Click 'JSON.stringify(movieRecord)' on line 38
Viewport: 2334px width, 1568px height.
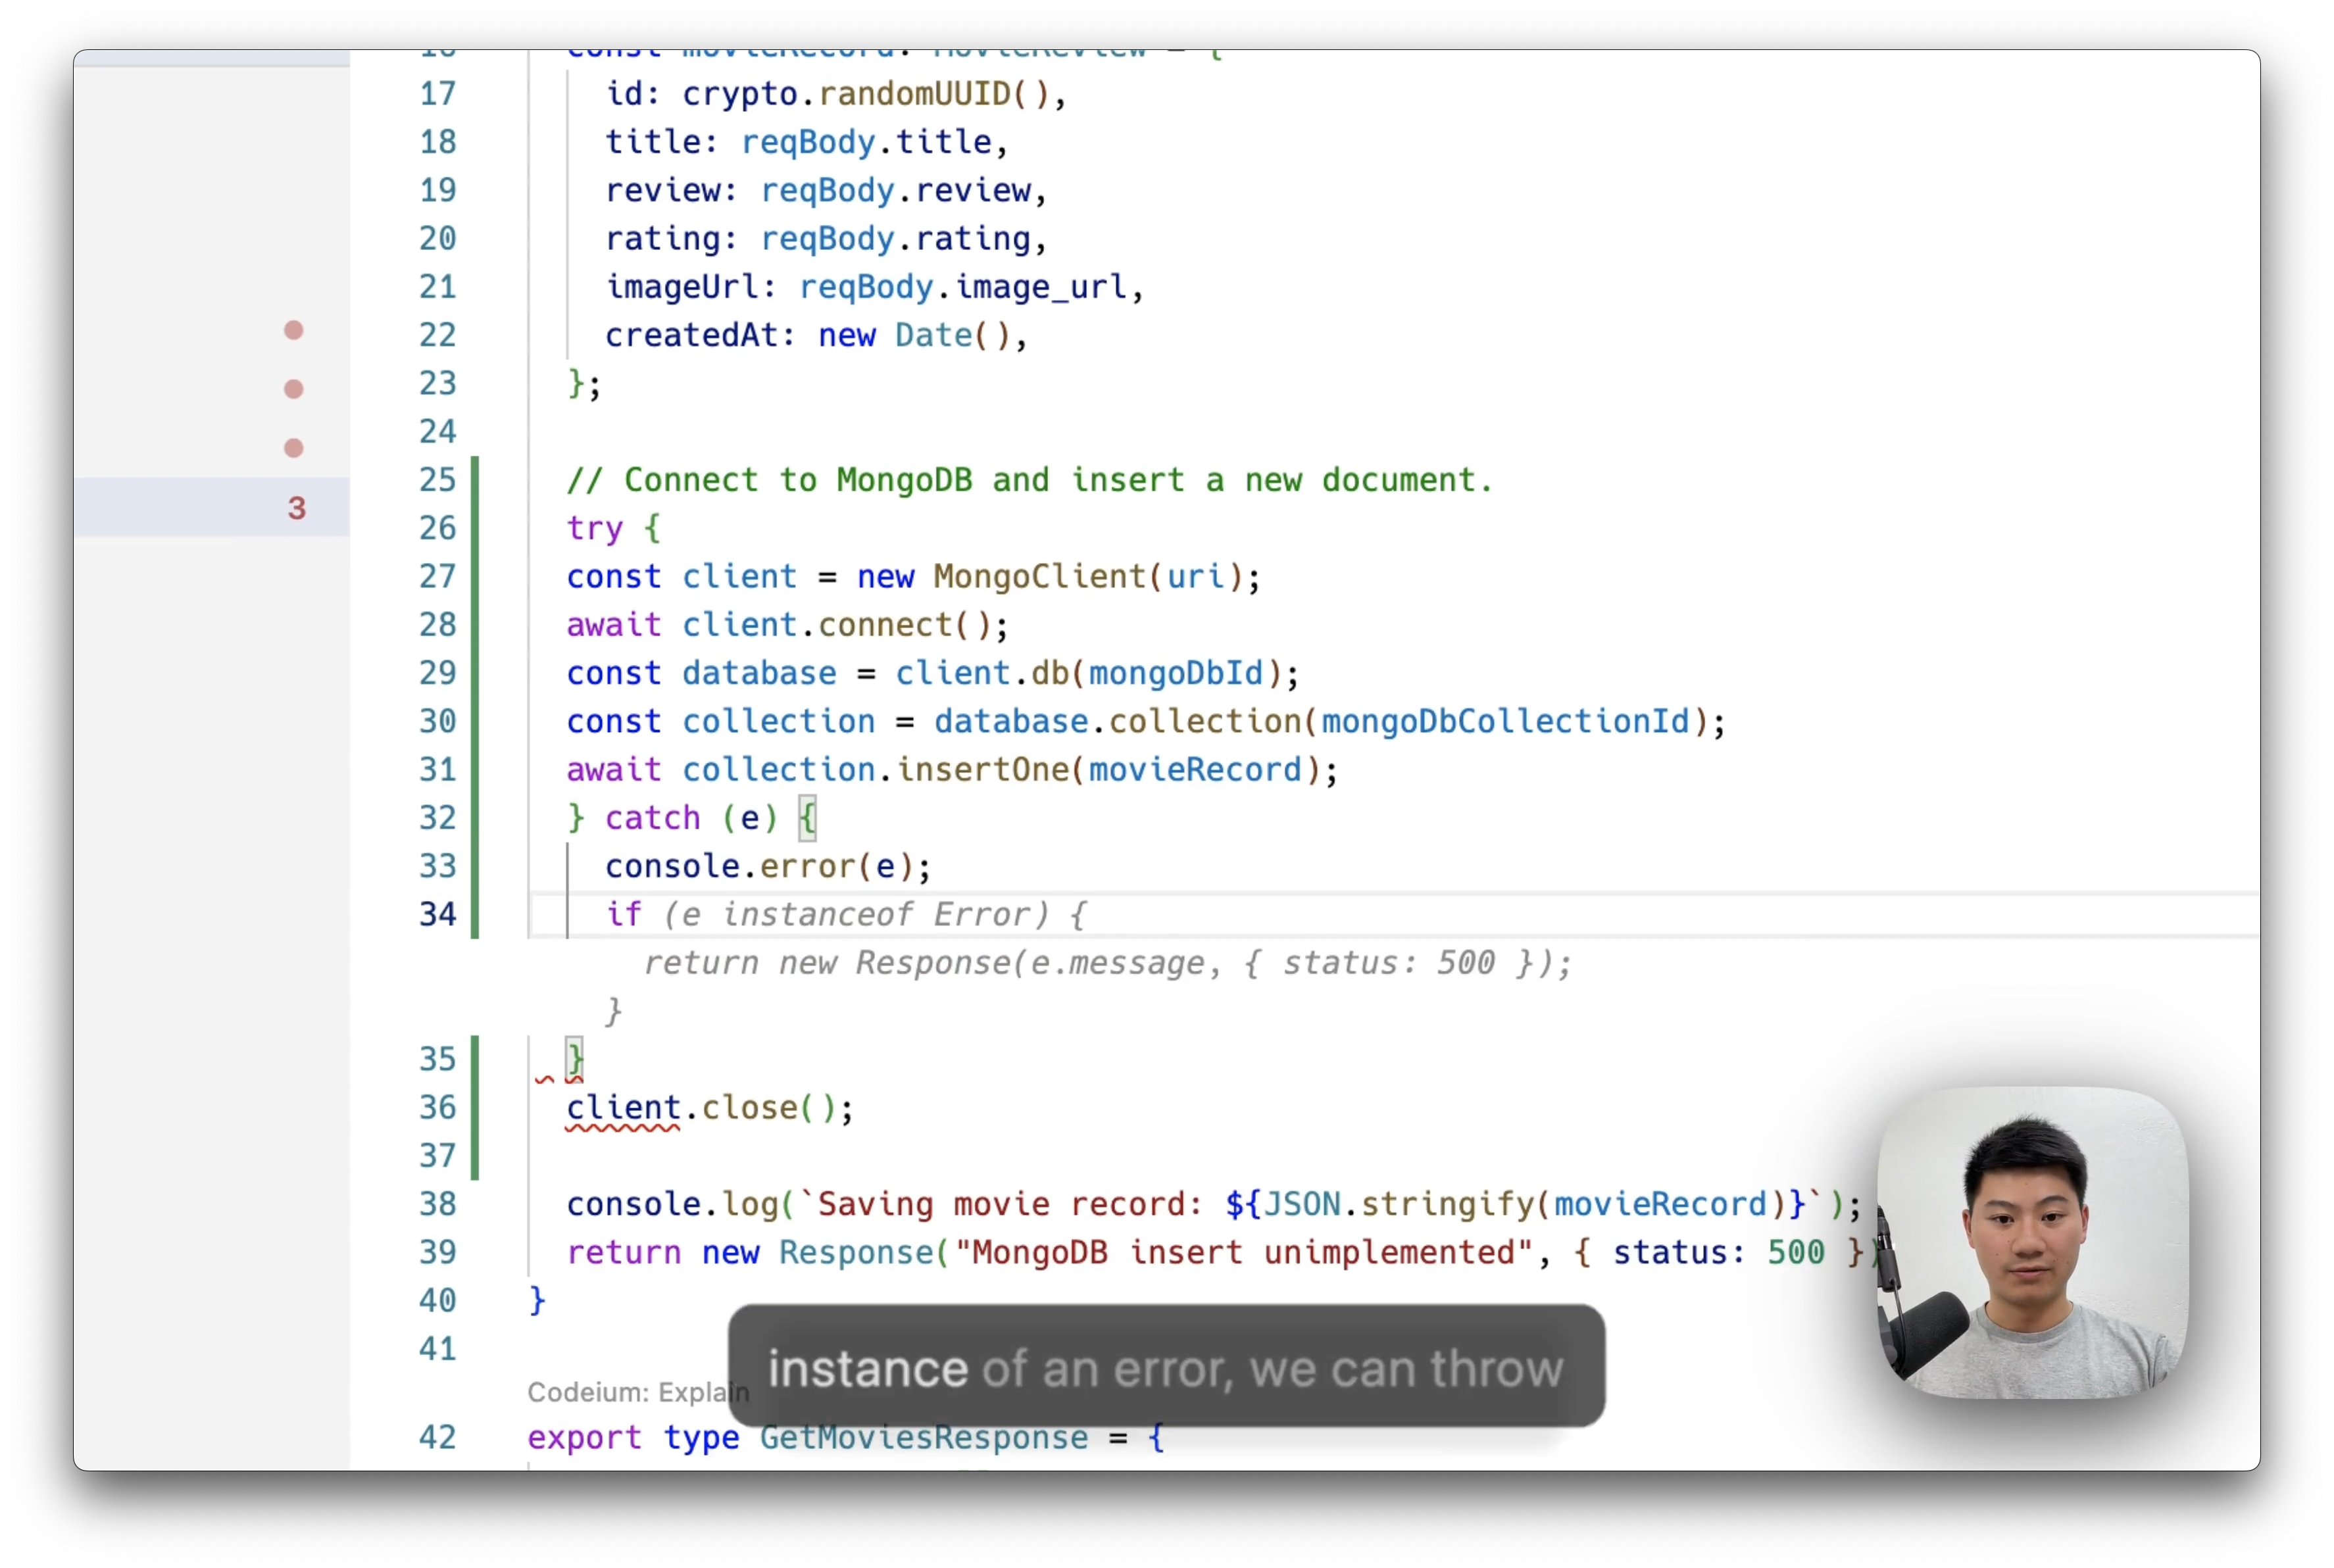tap(1525, 1204)
